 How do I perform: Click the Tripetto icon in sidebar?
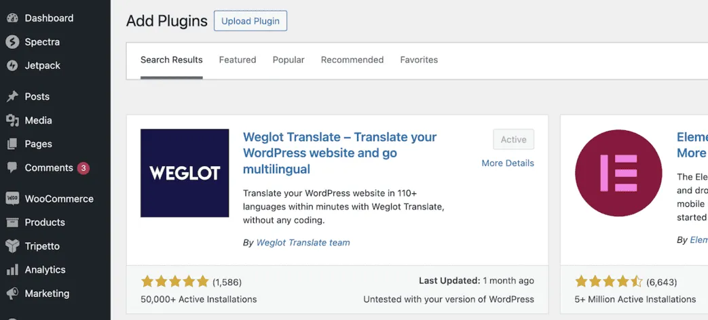[x=12, y=246]
